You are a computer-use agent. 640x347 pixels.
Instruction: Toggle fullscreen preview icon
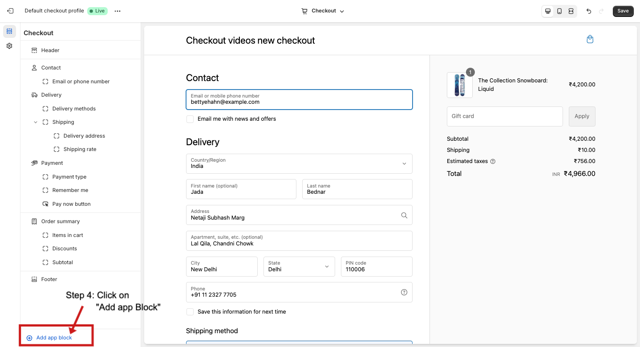click(571, 11)
